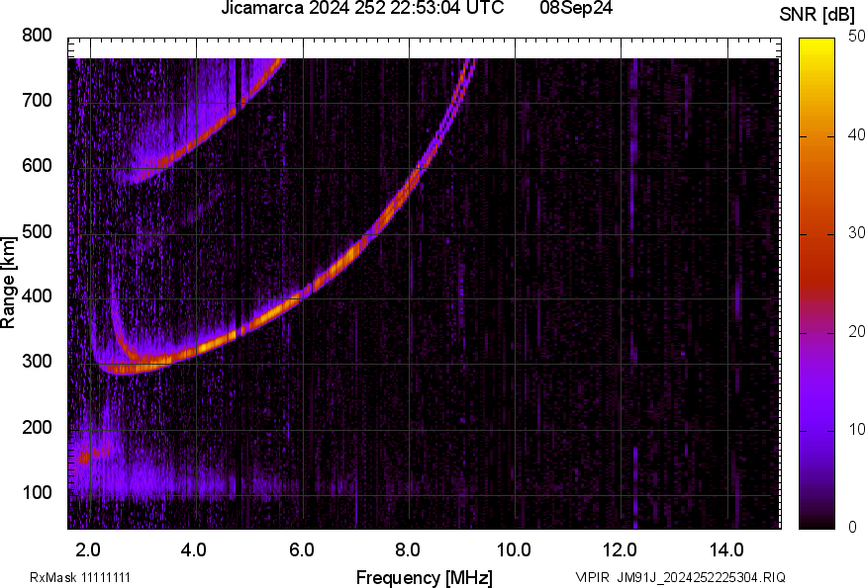Click the 'Range [km]' axis label
Screen dimensions: 865x588
tap(8, 283)
